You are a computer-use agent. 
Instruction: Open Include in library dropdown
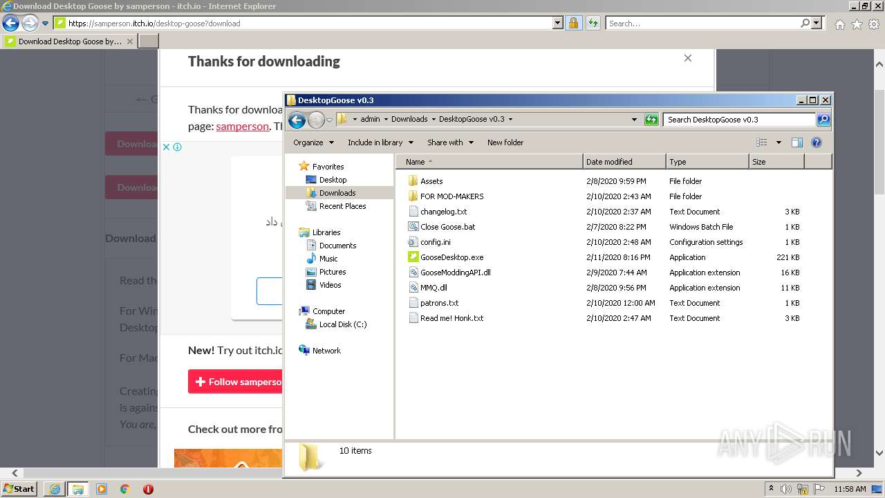click(380, 142)
